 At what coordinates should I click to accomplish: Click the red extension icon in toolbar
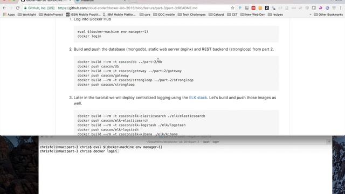tap(253, 8)
